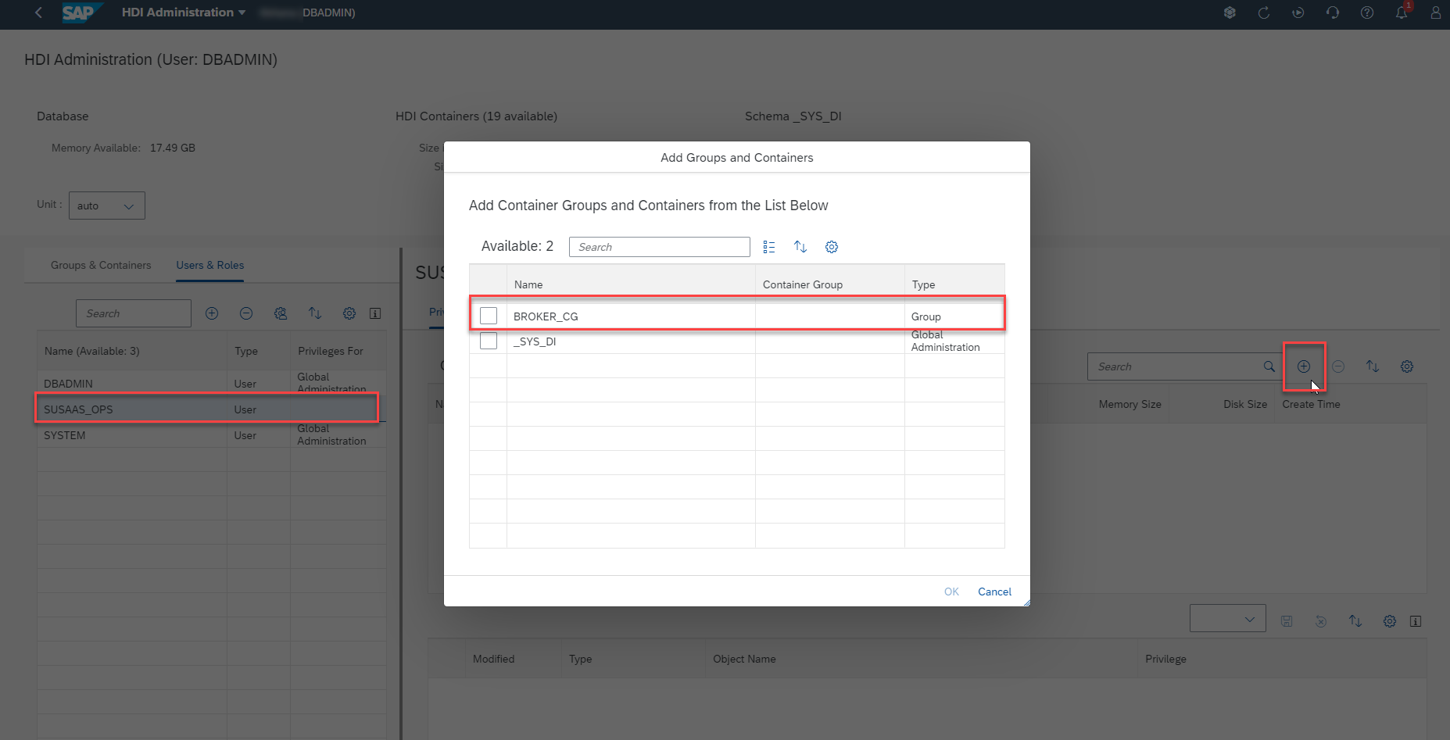The width and height of the screenshot is (1450, 740).
Task: Open group-by list icon in dialog
Action: click(x=769, y=247)
